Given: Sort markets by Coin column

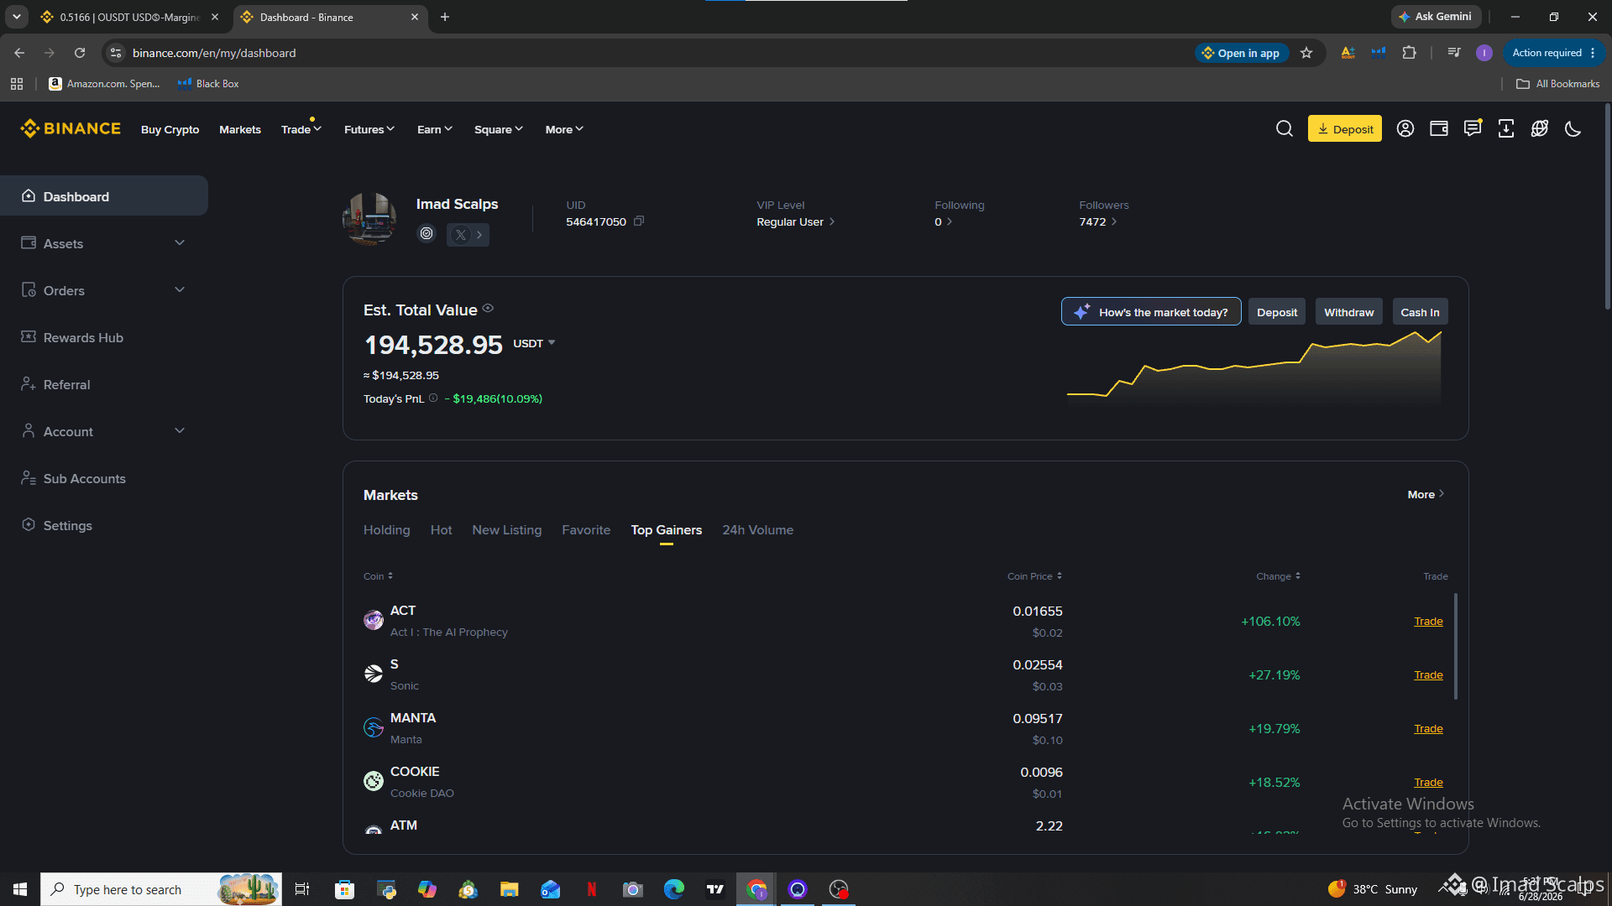Looking at the screenshot, I should pos(378,576).
